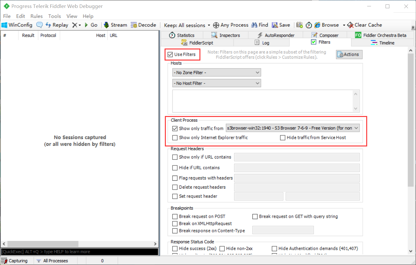Replay the selected sessions
Screen dimensions: 416x265
point(57,25)
